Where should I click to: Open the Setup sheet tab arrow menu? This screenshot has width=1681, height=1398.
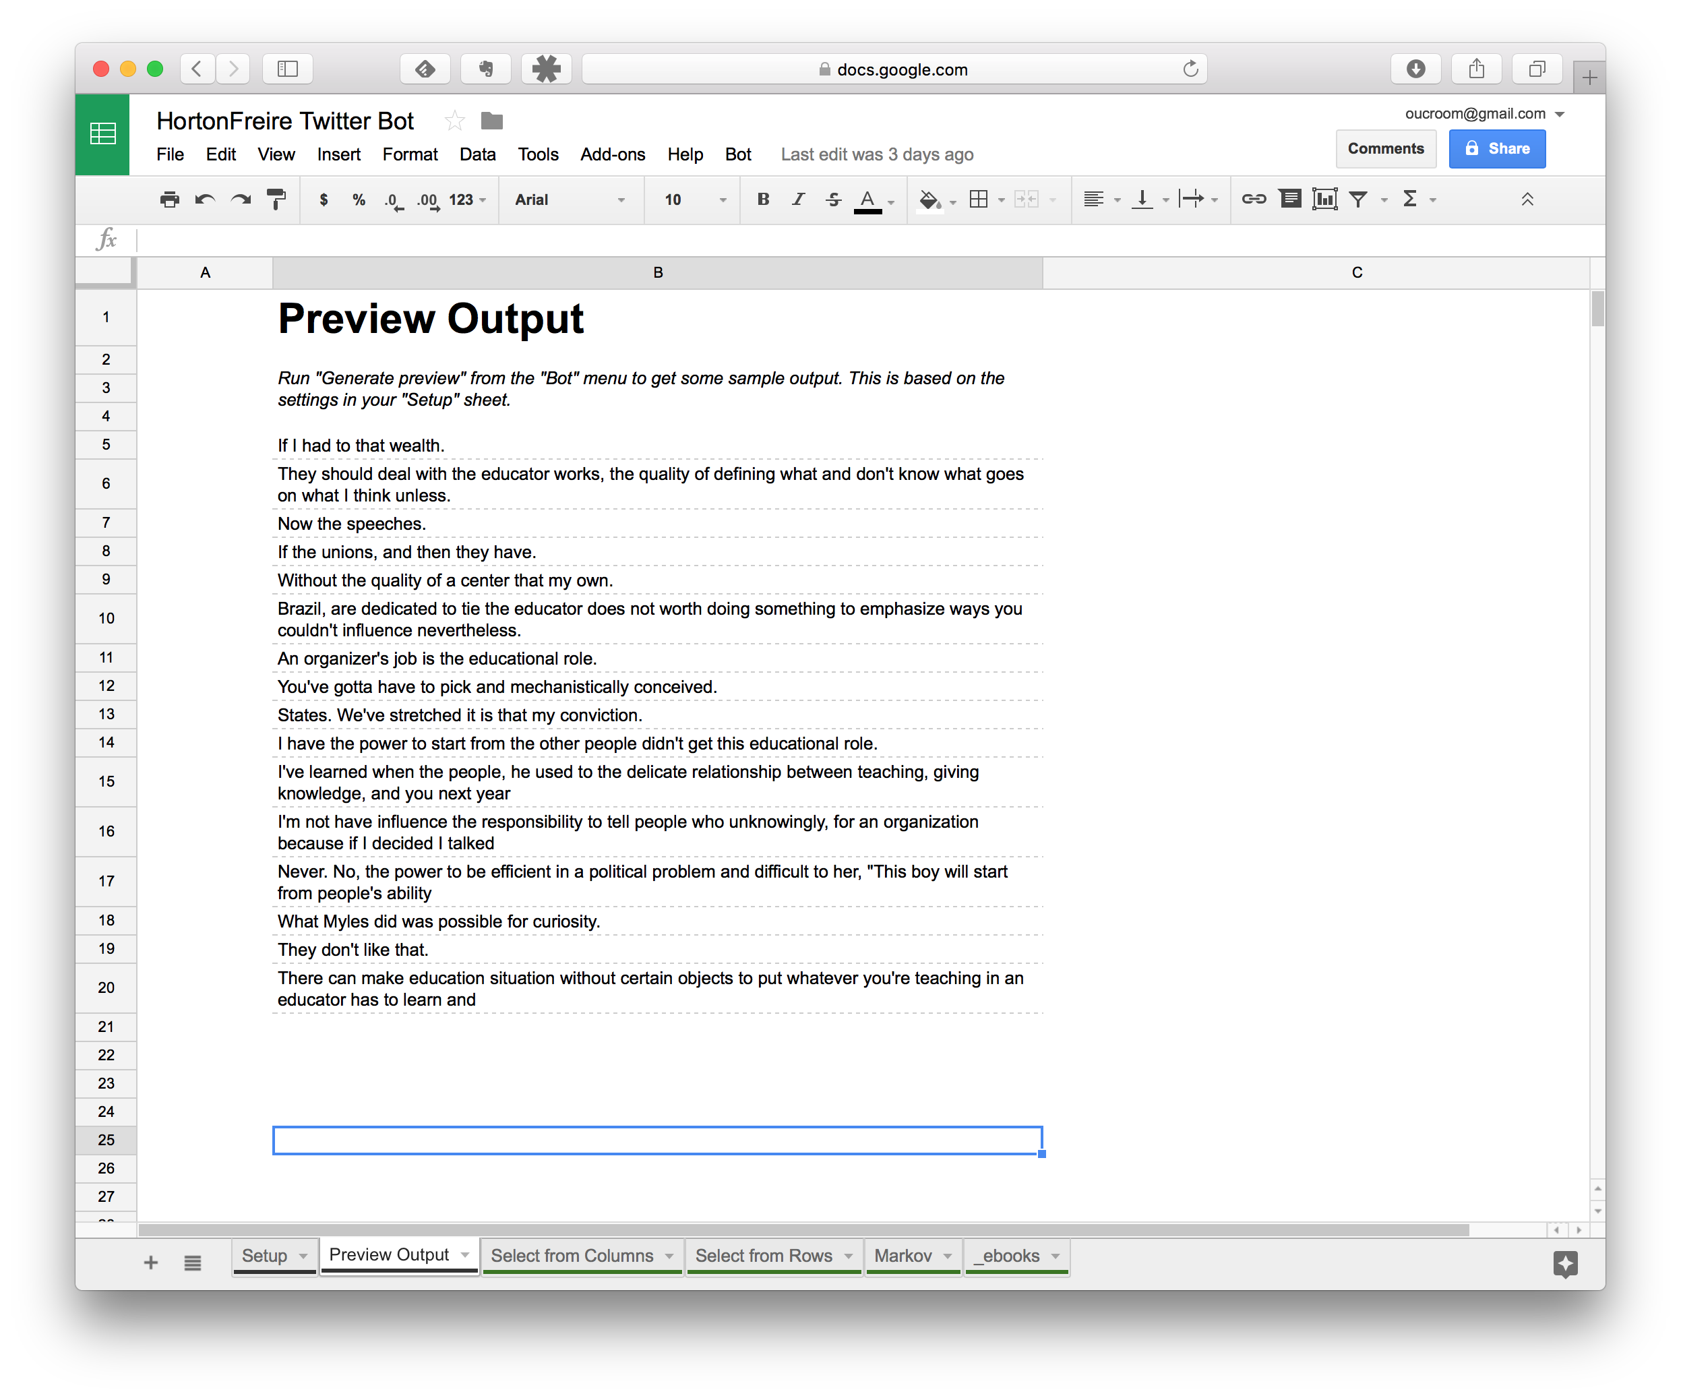coord(303,1256)
